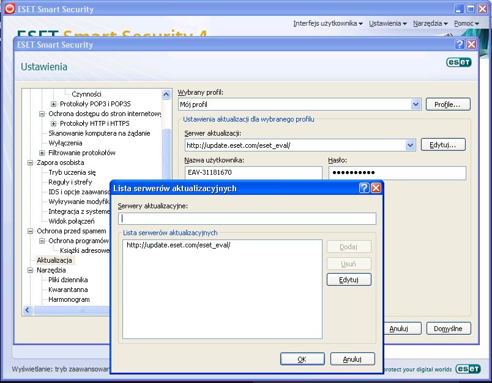This screenshot has height=383, width=492.
Task: Click the Profile... button
Action: pos(448,104)
